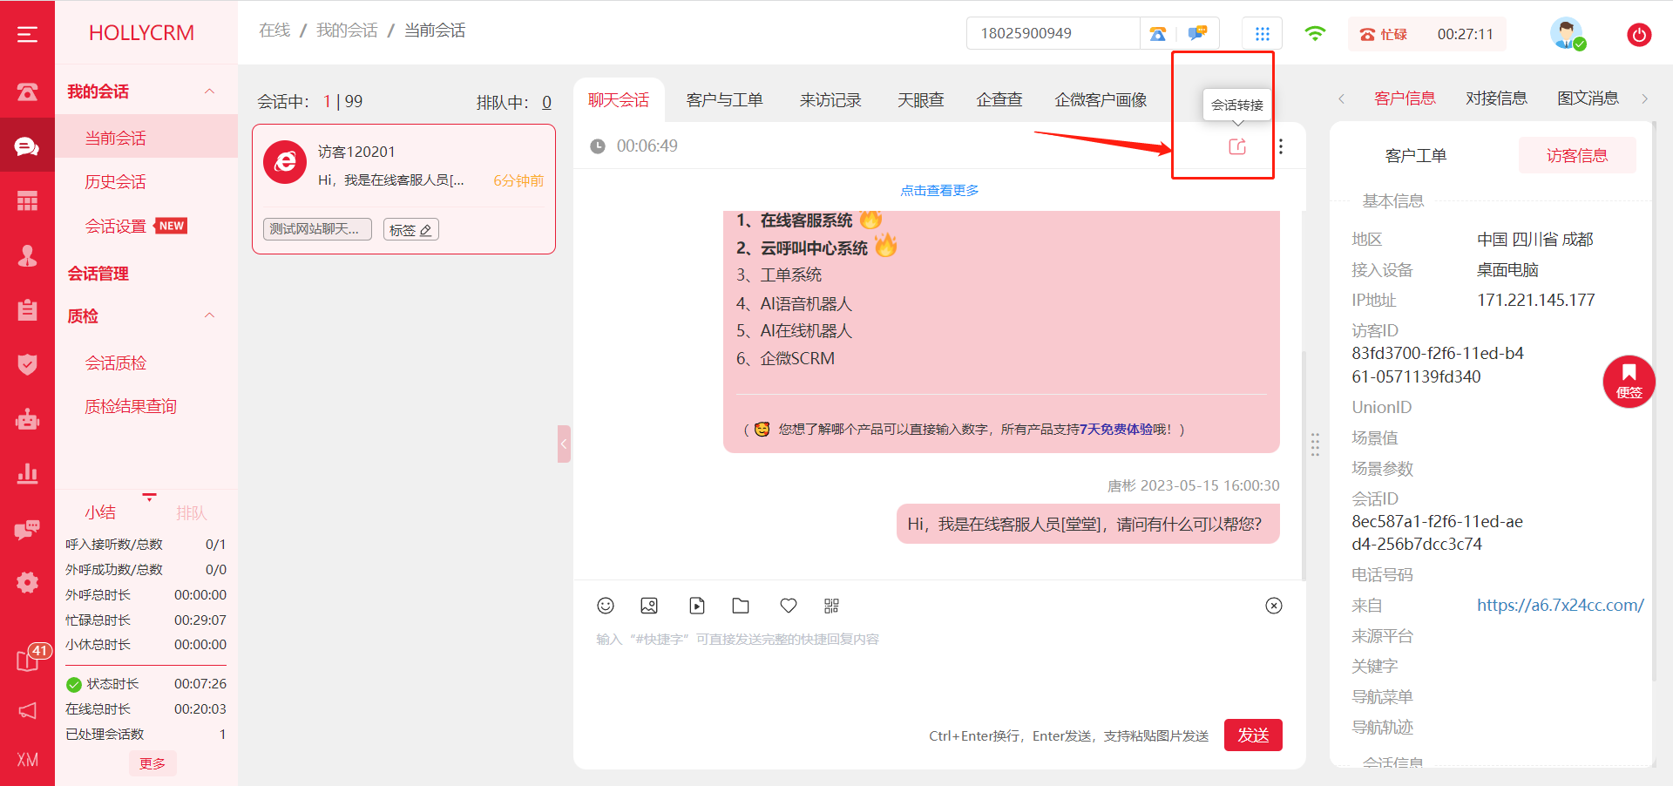This screenshot has height=786, width=1673.
Task: Click the 发送 send button
Action: click(x=1253, y=735)
